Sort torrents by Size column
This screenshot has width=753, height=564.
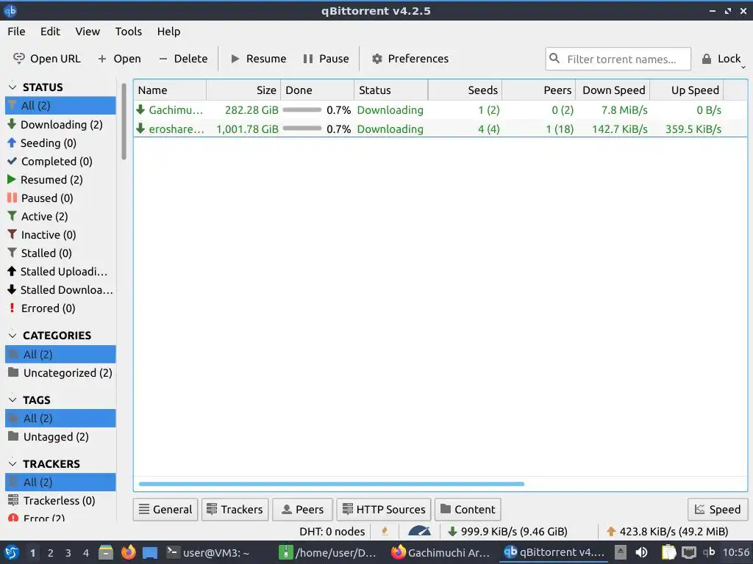click(243, 90)
